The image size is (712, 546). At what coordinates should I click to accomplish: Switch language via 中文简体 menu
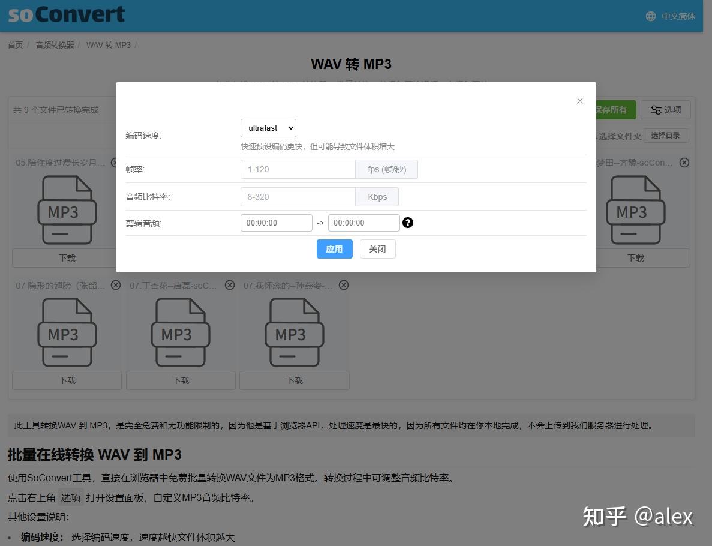point(678,16)
